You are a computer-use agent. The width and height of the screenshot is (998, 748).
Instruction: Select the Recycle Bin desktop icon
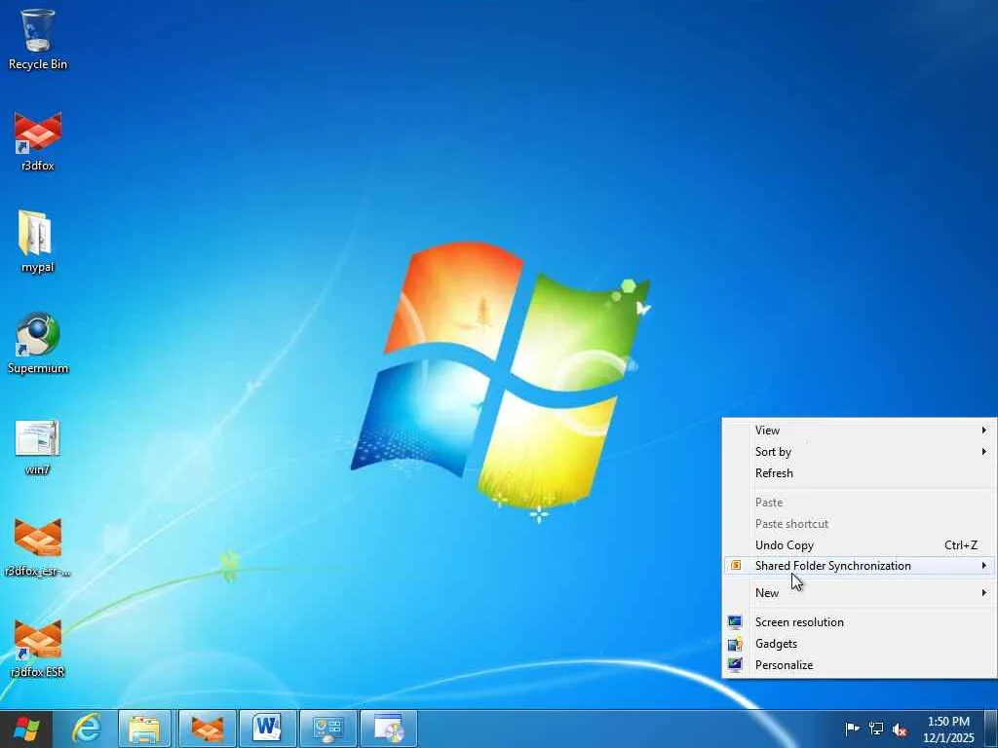(x=38, y=39)
